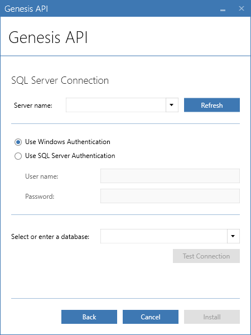Focus the Password field

pyautogui.click(x=170, y=196)
